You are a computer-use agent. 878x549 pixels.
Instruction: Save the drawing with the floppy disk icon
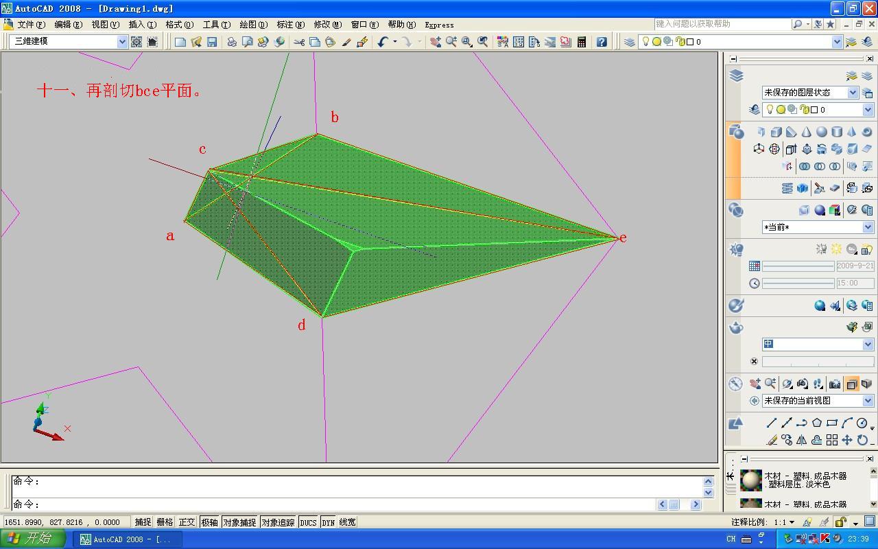click(x=212, y=42)
